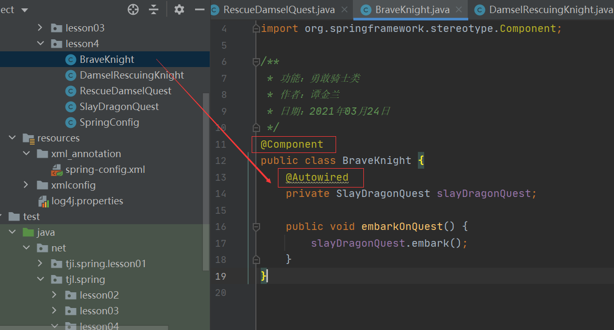Click green java test source folder icon
This screenshot has width=614, height=330.
pos(28,232)
